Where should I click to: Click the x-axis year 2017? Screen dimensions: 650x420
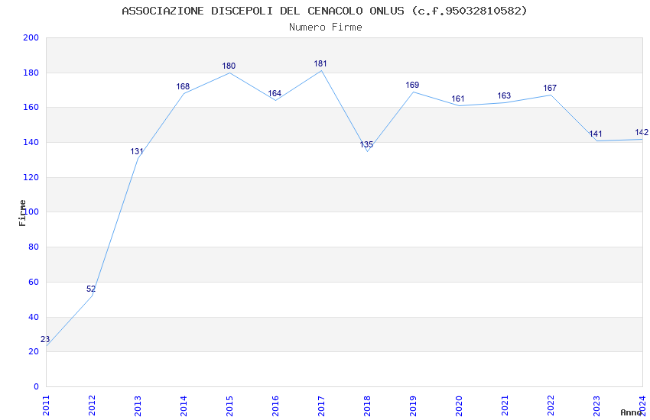[321, 405]
